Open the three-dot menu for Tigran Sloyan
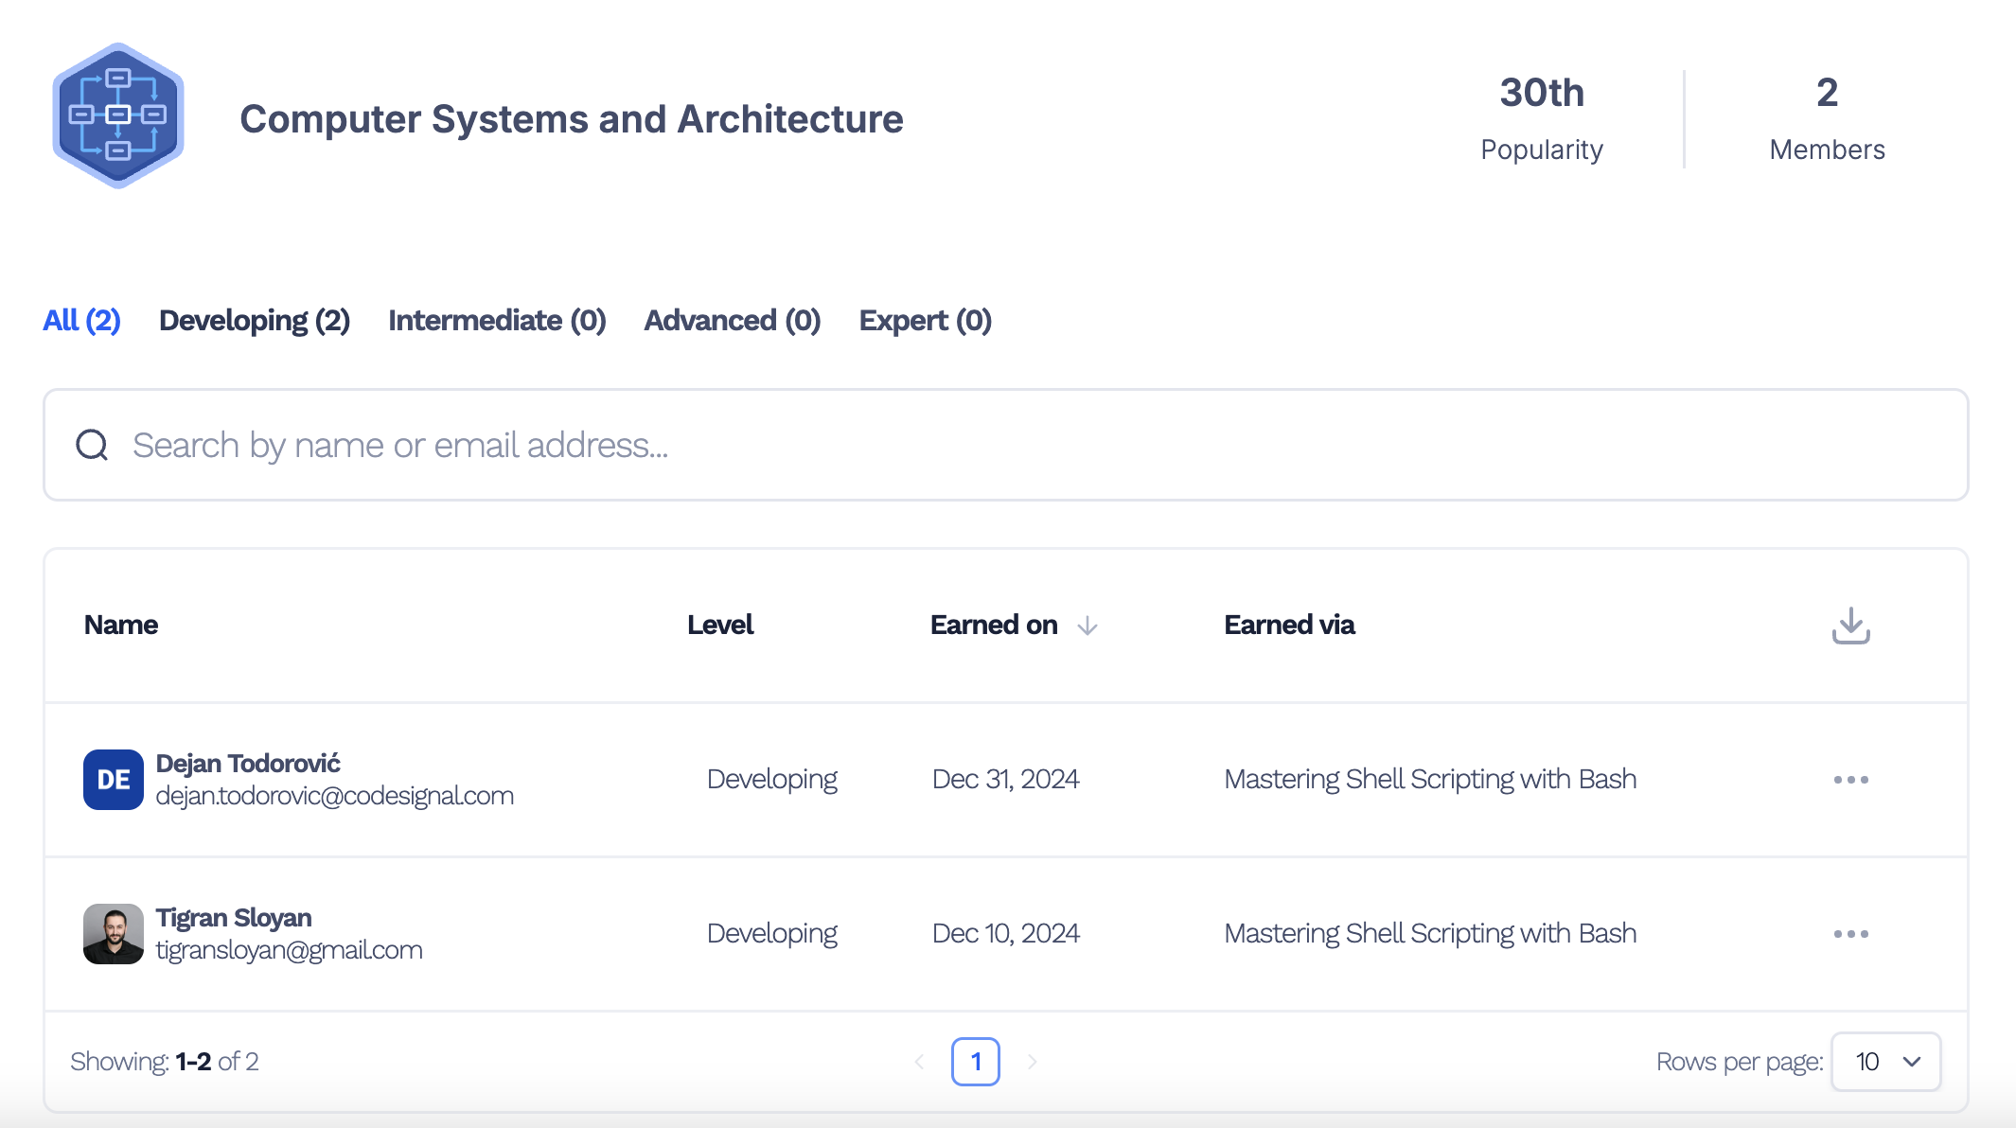 (x=1850, y=934)
